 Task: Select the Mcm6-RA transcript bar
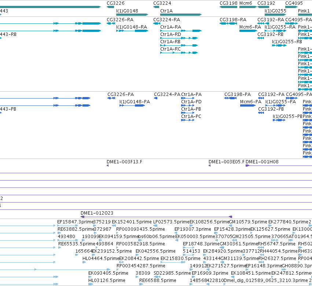click(x=248, y=31)
